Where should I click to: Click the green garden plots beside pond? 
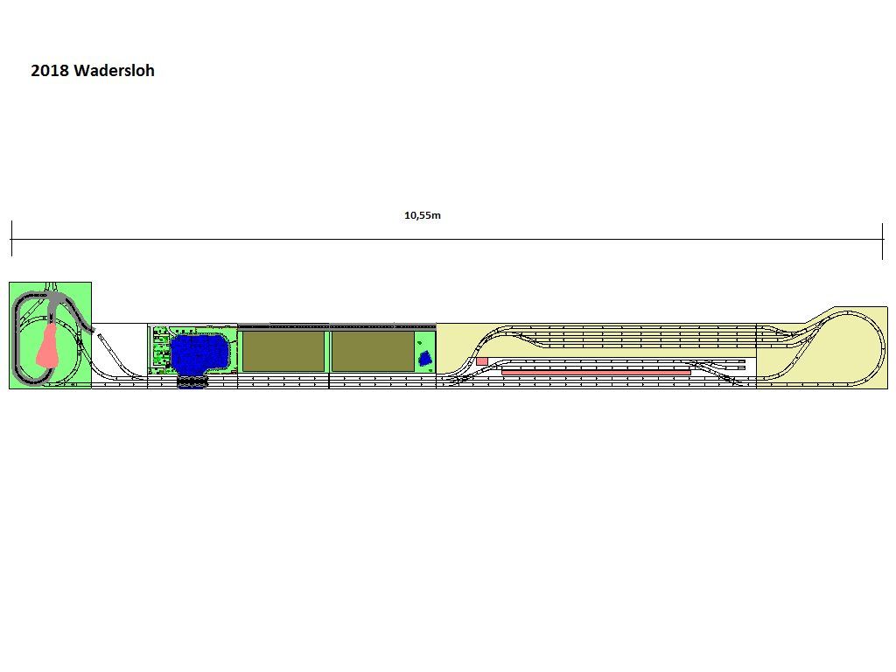tap(159, 352)
